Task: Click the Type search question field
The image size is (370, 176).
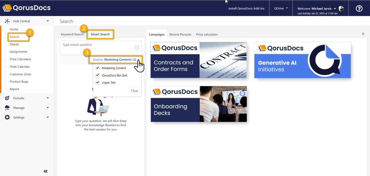Action: point(98,48)
